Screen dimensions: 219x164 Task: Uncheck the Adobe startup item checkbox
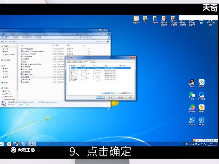coord(69,70)
